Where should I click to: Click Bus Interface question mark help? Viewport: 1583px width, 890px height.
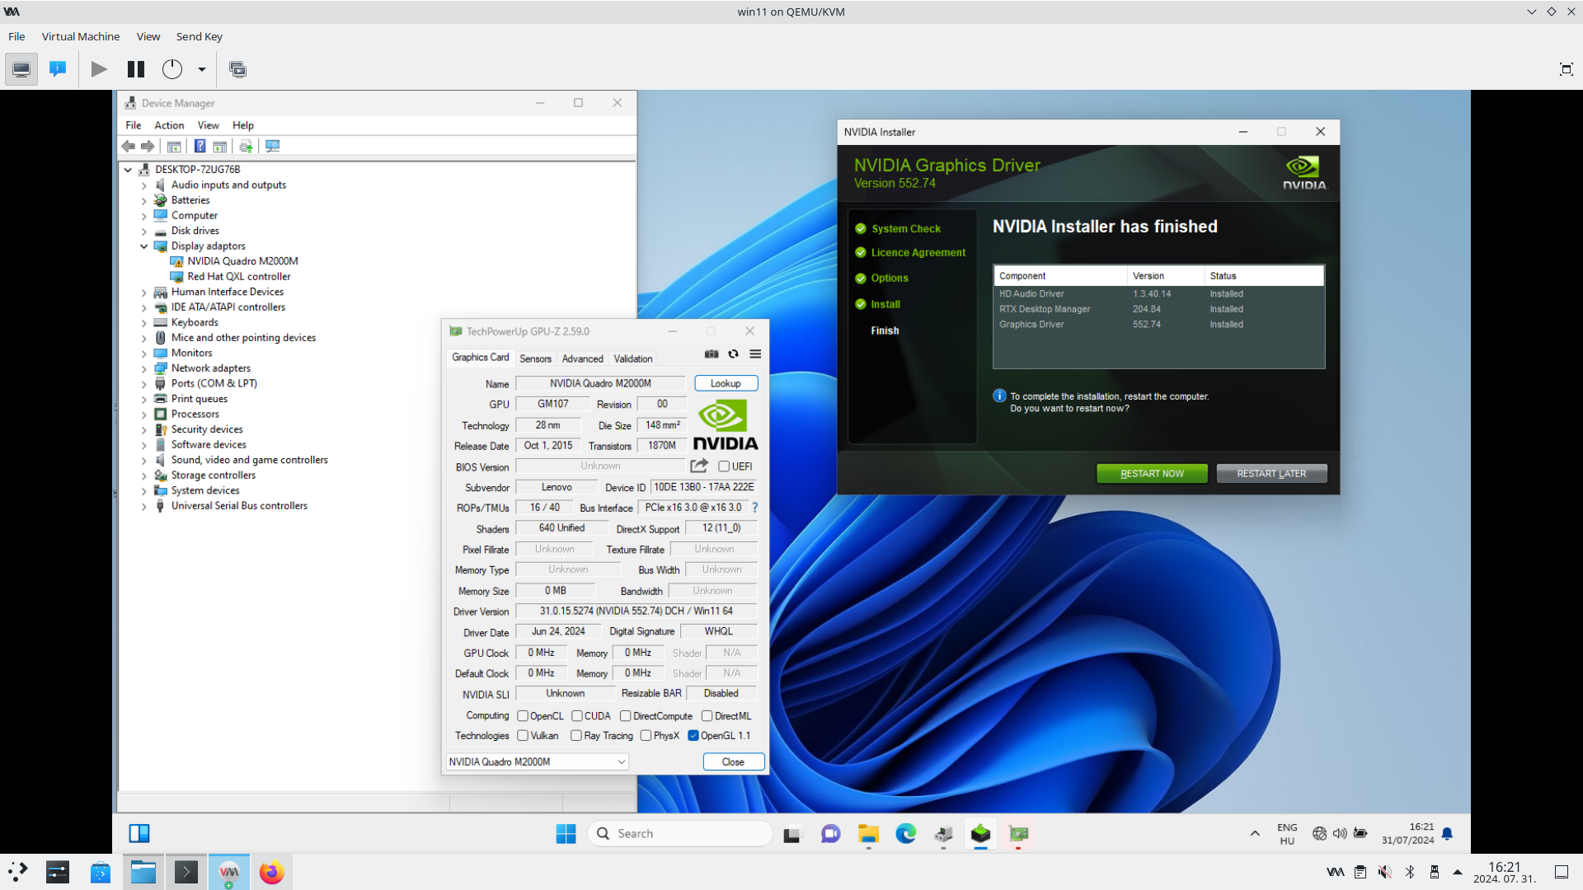[754, 508]
